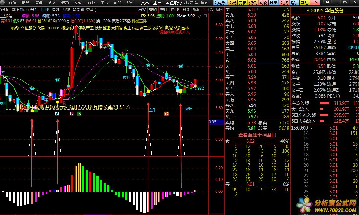Screen dimensions: 359x215
Task: Open the 版面 layout button
Action: tap(273, 3)
